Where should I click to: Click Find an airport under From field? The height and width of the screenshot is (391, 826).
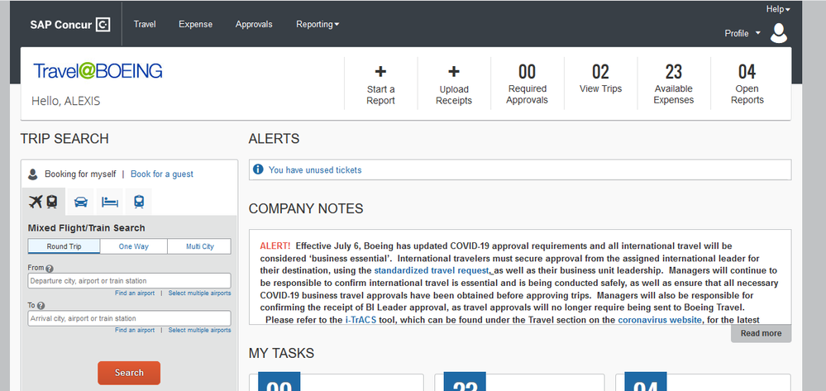tap(135, 293)
